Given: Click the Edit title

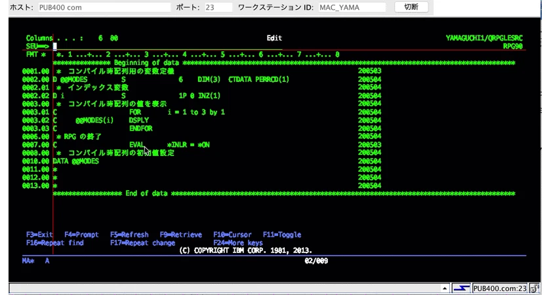Looking at the screenshot, I should [x=274, y=38].
